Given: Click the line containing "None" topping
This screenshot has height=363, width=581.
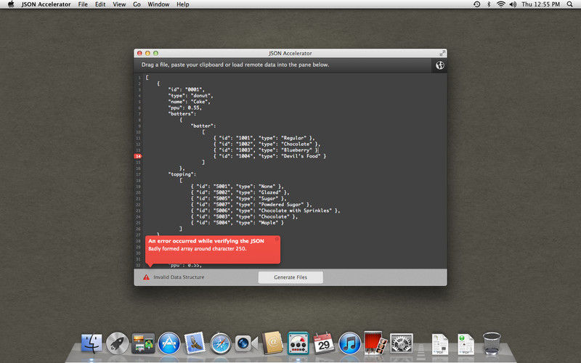Looking at the screenshot, I should (x=237, y=187).
